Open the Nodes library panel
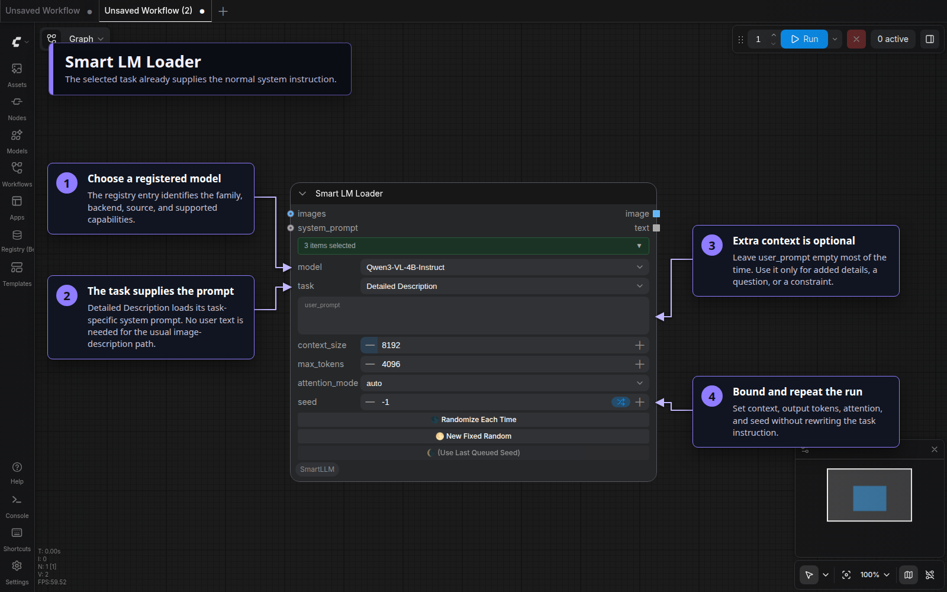The height and width of the screenshot is (592, 947). (17, 108)
